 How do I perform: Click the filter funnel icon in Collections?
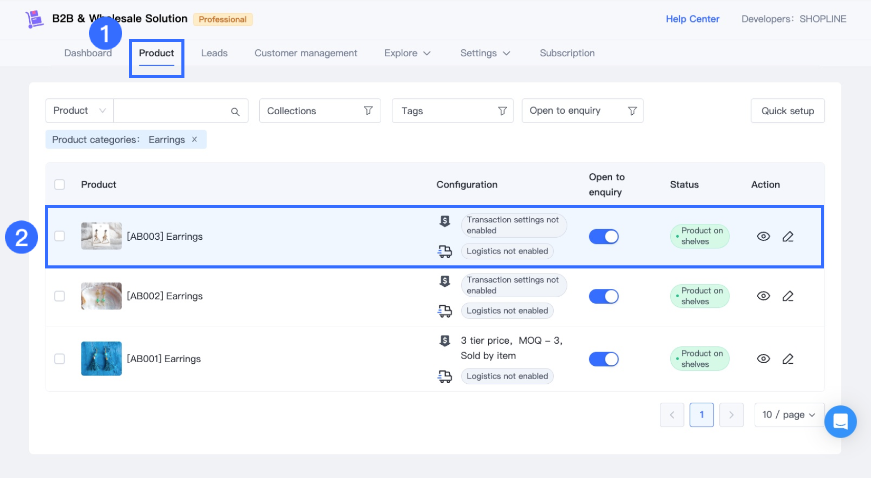(368, 111)
